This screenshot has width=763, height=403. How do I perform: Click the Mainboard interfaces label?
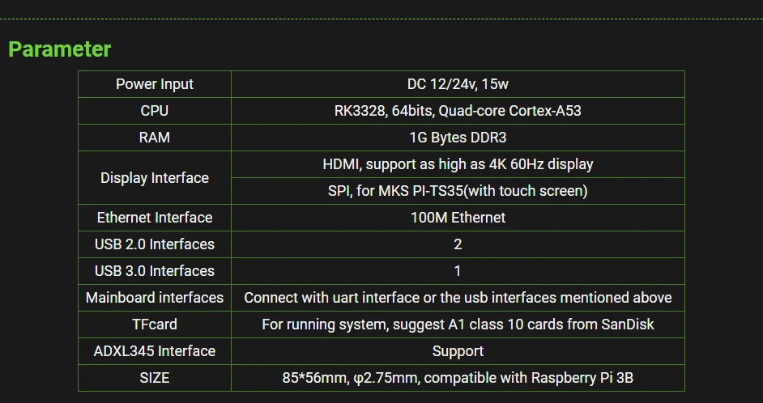155,298
